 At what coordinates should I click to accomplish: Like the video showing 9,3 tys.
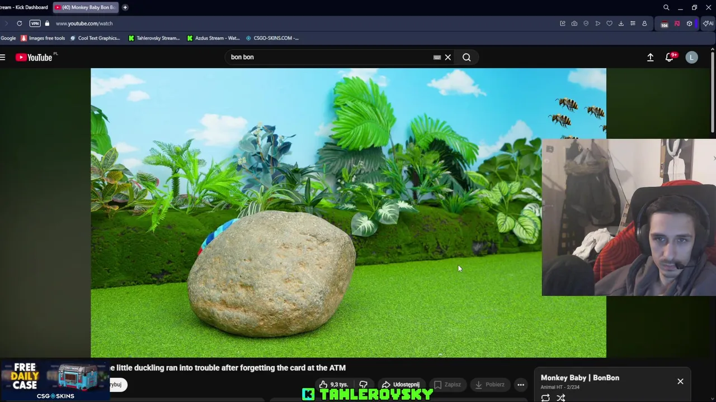[x=333, y=384]
